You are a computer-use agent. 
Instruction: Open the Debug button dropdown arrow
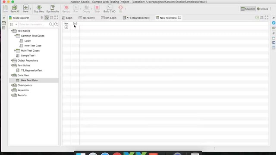point(92,9)
